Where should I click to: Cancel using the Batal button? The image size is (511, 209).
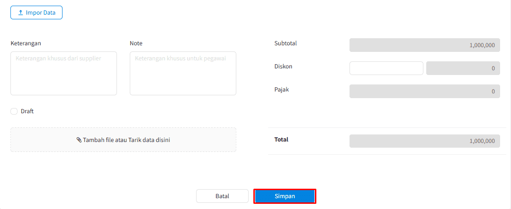pos(222,196)
